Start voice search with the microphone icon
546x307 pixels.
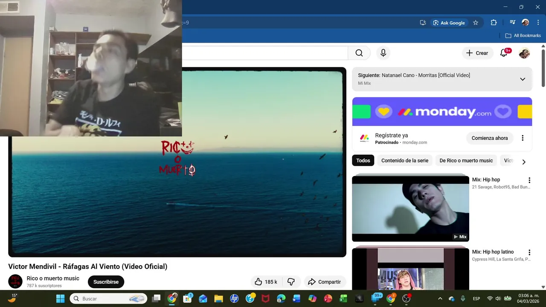coord(383,53)
